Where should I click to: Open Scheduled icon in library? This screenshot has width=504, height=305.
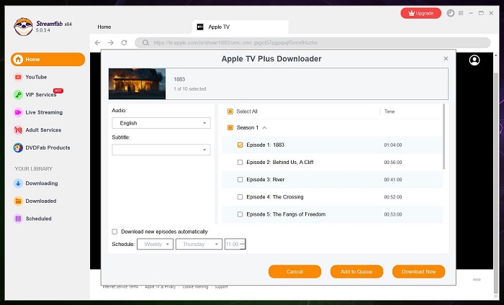[x=18, y=219]
